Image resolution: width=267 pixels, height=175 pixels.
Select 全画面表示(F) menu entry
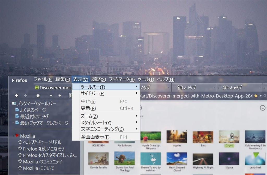[x=106, y=137]
